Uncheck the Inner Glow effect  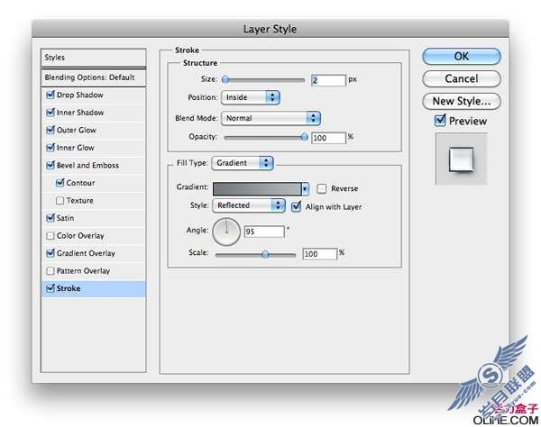(50, 148)
